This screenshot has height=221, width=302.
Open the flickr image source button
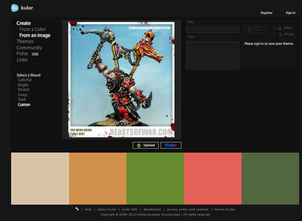[x=171, y=145]
